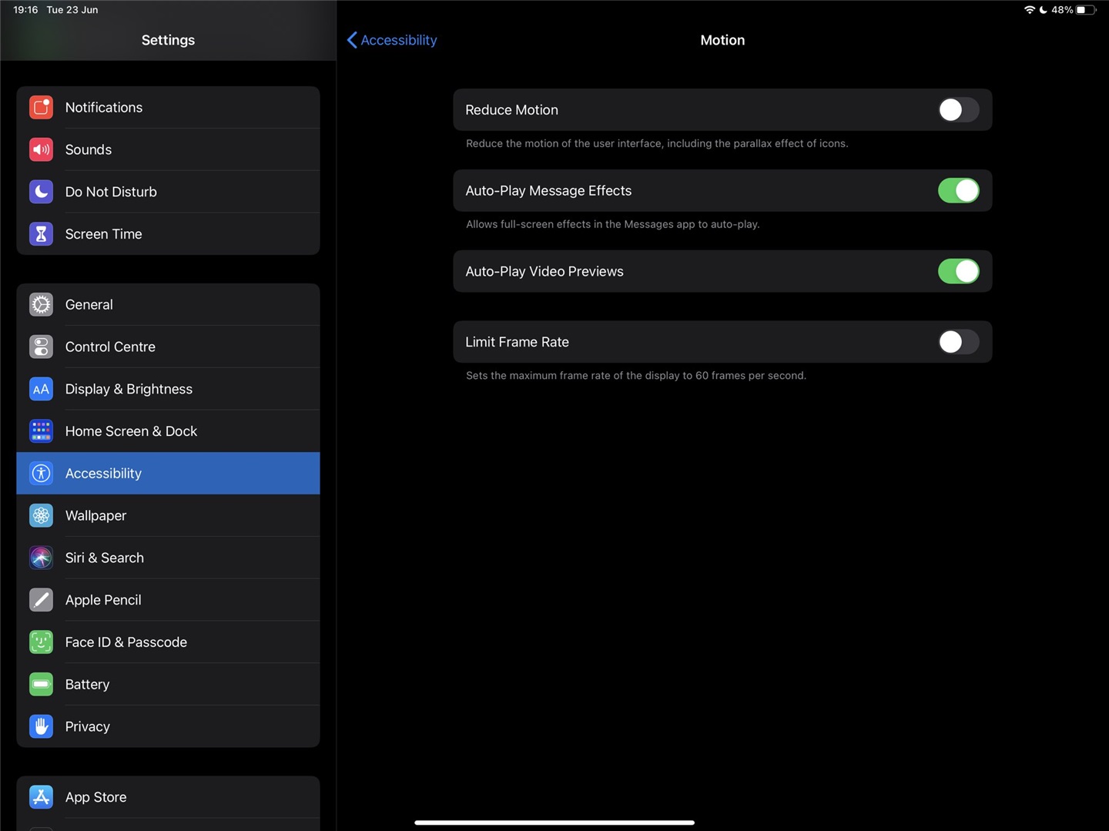The width and height of the screenshot is (1109, 831).
Task: Open Screen Time via the hourglass icon
Action: pyautogui.click(x=41, y=233)
